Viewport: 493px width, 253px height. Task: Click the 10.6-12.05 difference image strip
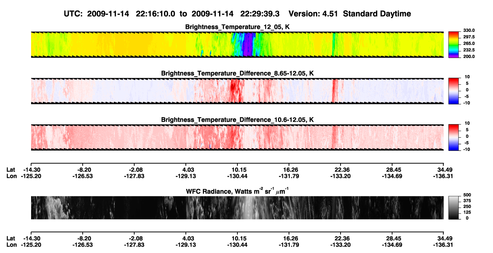(237, 137)
